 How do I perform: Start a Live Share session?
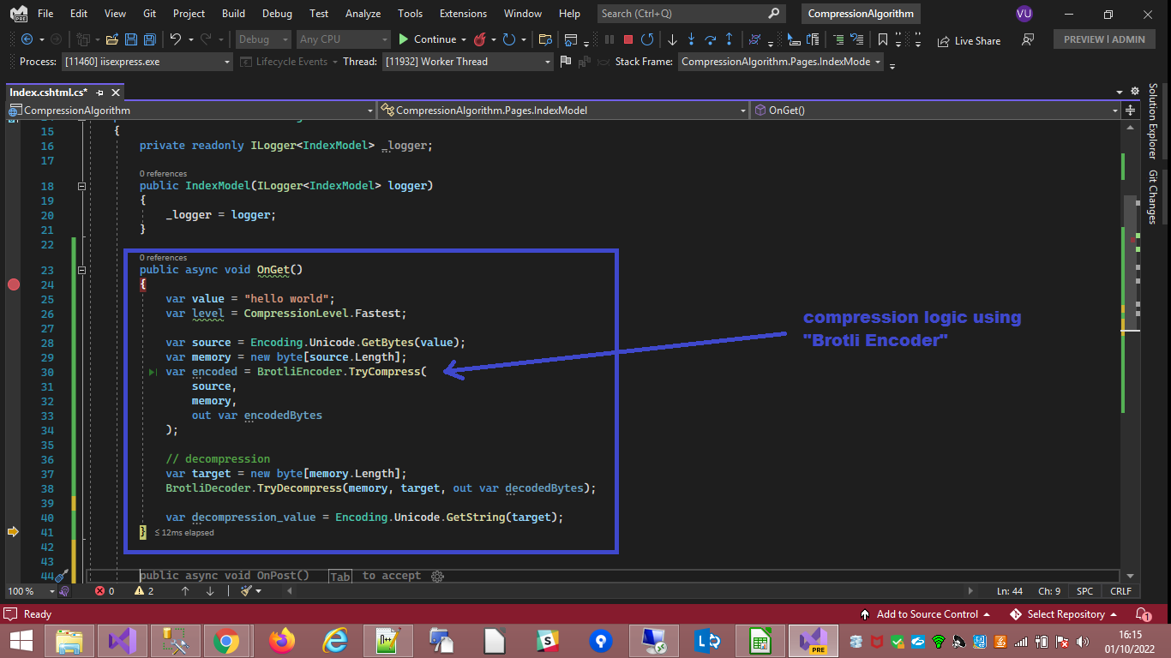click(x=969, y=40)
